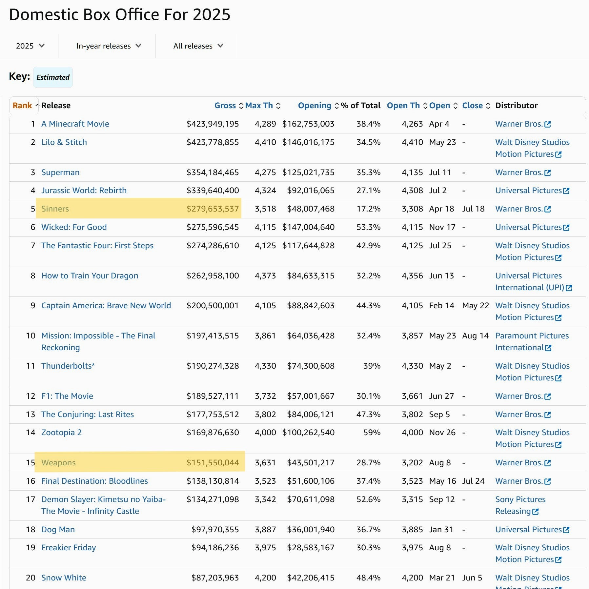Select the highlighted Sinners title
This screenshot has width=589, height=589.
pos(55,209)
